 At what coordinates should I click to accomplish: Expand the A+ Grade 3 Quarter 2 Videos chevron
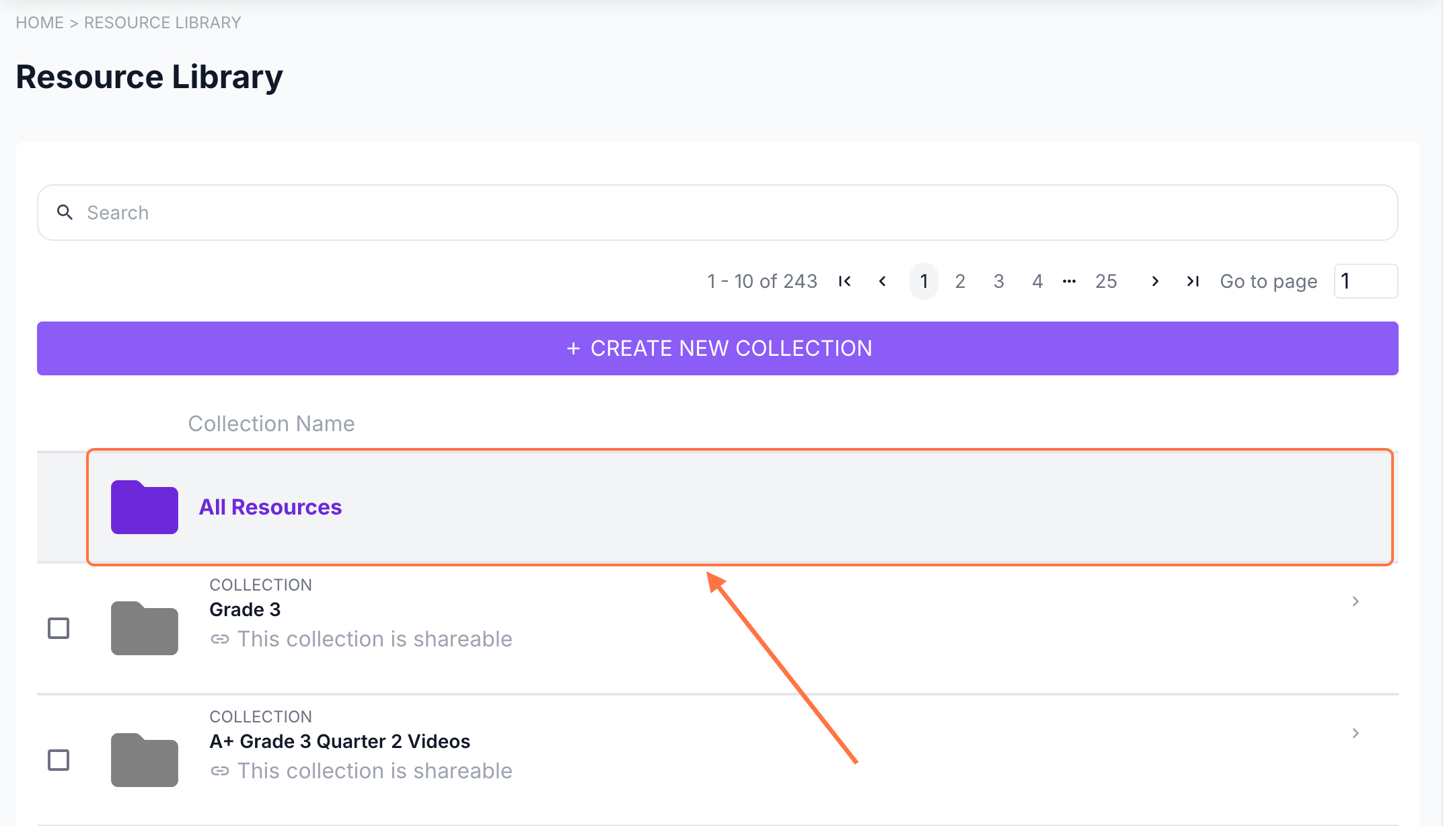click(1356, 733)
